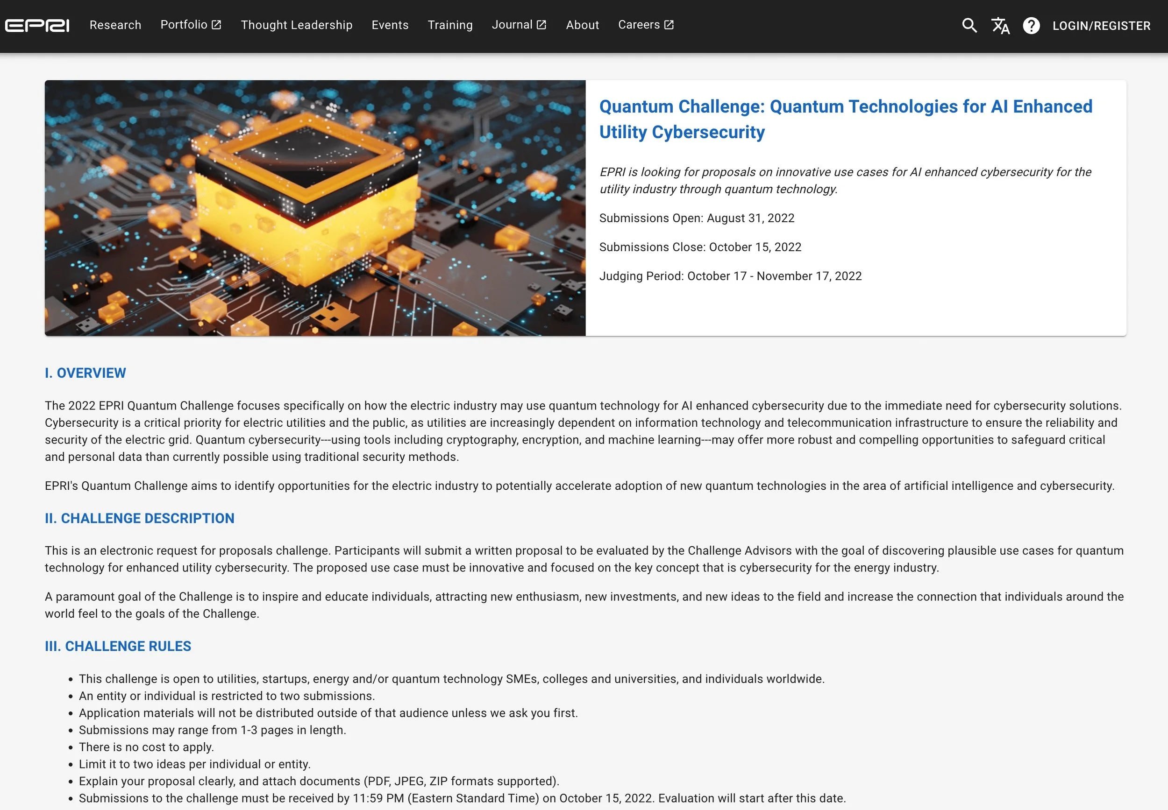Click the help question mark icon

click(1031, 25)
